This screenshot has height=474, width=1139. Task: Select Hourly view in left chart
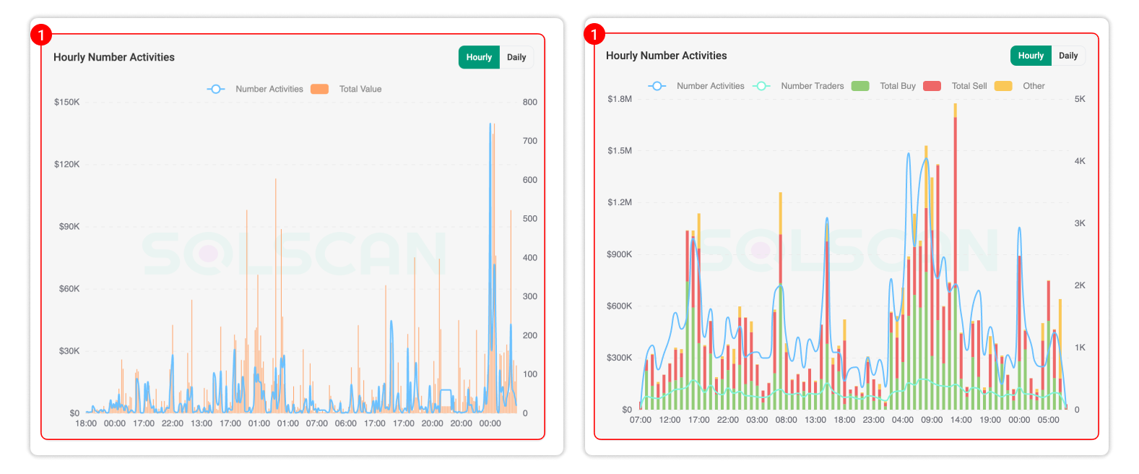[x=479, y=58]
